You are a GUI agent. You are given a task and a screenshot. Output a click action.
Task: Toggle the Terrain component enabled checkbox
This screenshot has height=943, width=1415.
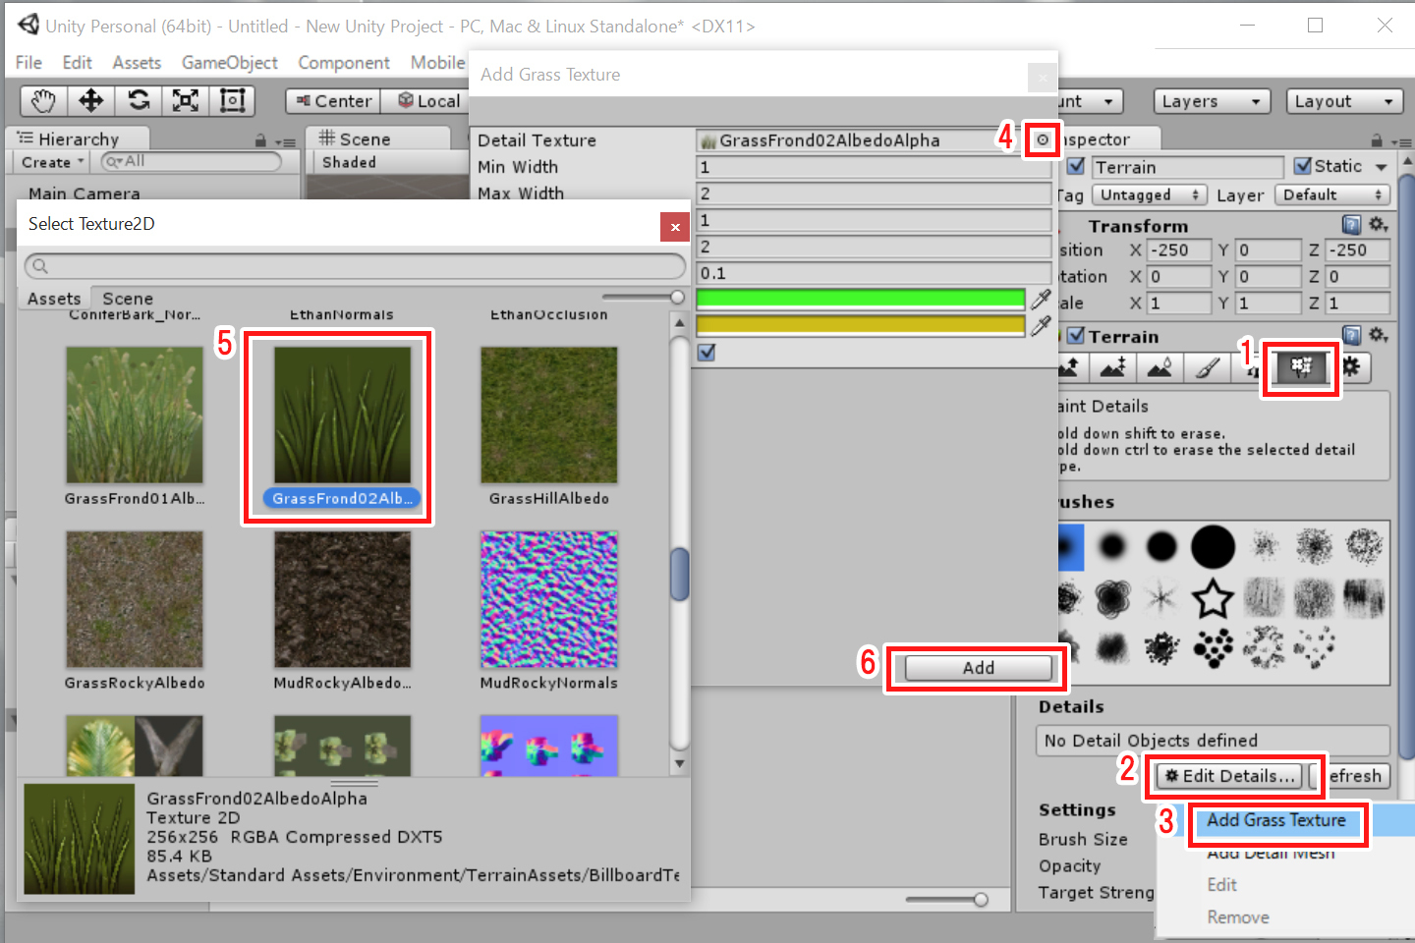tap(1076, 336)
